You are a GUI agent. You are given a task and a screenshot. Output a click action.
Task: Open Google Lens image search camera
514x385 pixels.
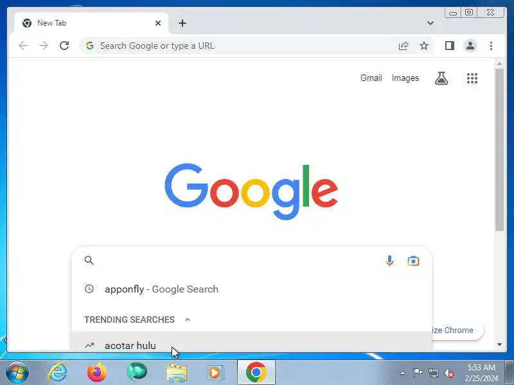[x=413, y=261]
